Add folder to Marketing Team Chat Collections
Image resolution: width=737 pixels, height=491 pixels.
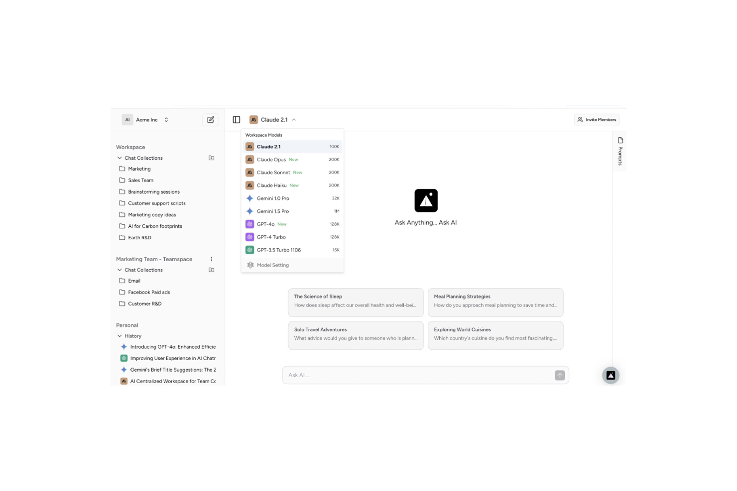211,270
